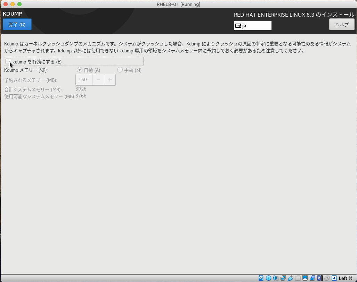This screenshot has height=282, width=357.
Task: Enable the kdump checkbox
Action: pyautogui.click(x=8, y=61)
